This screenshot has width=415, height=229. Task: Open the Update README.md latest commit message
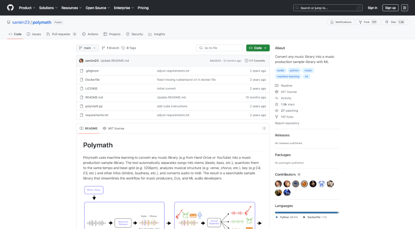[x=115, y=61]
